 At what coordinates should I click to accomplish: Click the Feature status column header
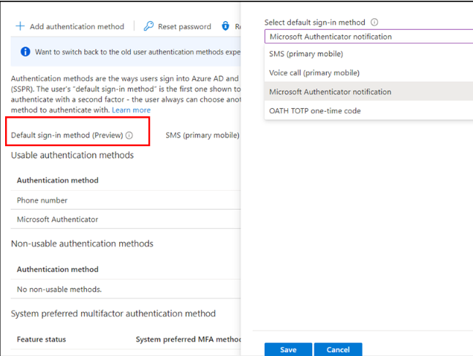pyautogui.click(x=42, y=340)
